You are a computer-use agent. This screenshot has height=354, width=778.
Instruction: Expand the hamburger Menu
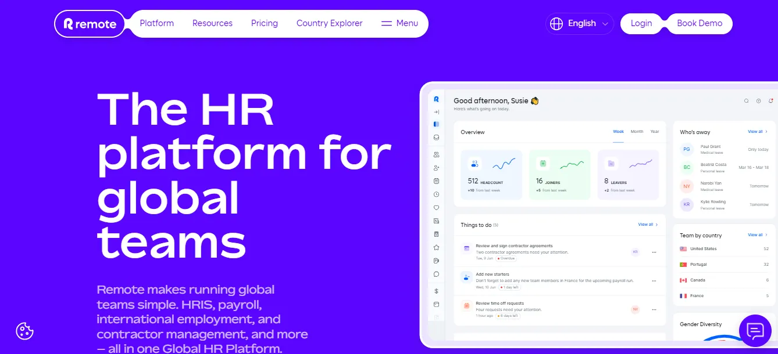click(399, 24)
